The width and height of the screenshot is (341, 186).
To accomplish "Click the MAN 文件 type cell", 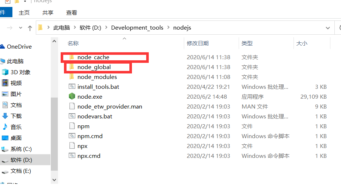I will tap(255, 106).
